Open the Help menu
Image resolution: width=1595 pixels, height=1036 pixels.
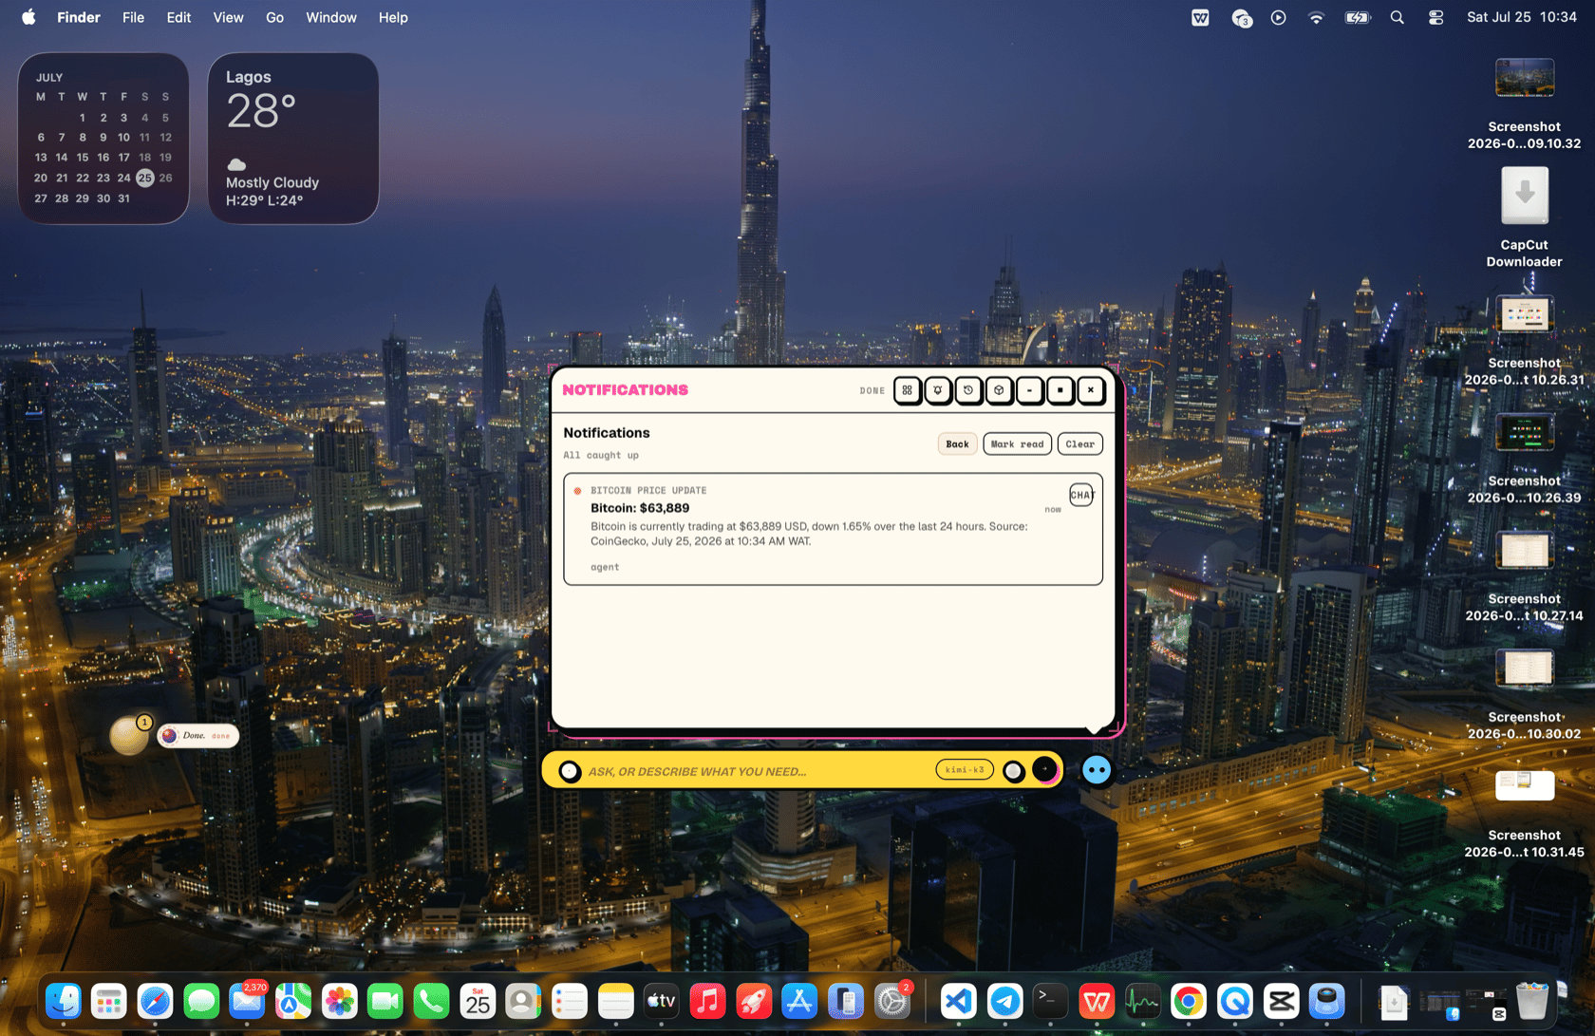tap(393, 17)
